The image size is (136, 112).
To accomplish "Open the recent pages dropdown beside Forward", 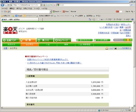I will coord(9,5).
